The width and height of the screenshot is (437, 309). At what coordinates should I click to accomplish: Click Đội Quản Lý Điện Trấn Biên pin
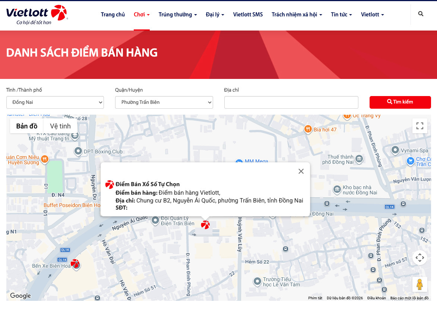point(155,220)
